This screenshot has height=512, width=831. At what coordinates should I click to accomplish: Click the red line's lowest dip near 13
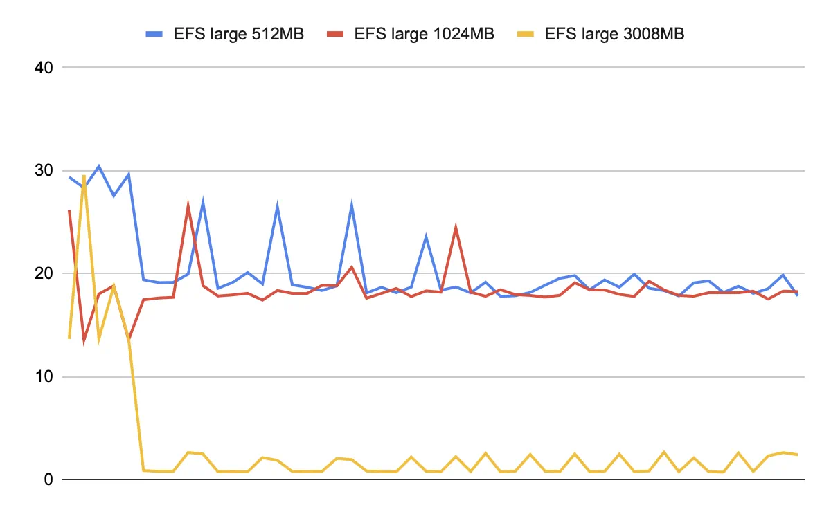84,340
